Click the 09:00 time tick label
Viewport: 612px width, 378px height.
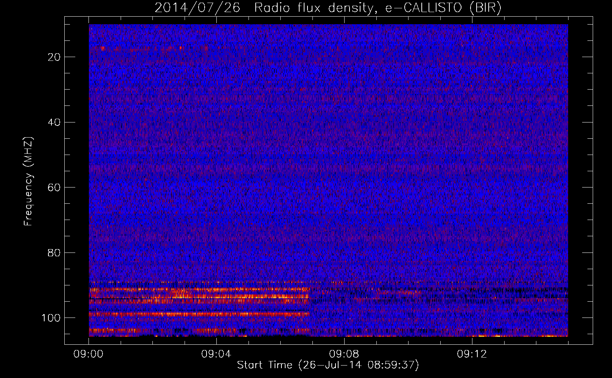coord(89,354)
